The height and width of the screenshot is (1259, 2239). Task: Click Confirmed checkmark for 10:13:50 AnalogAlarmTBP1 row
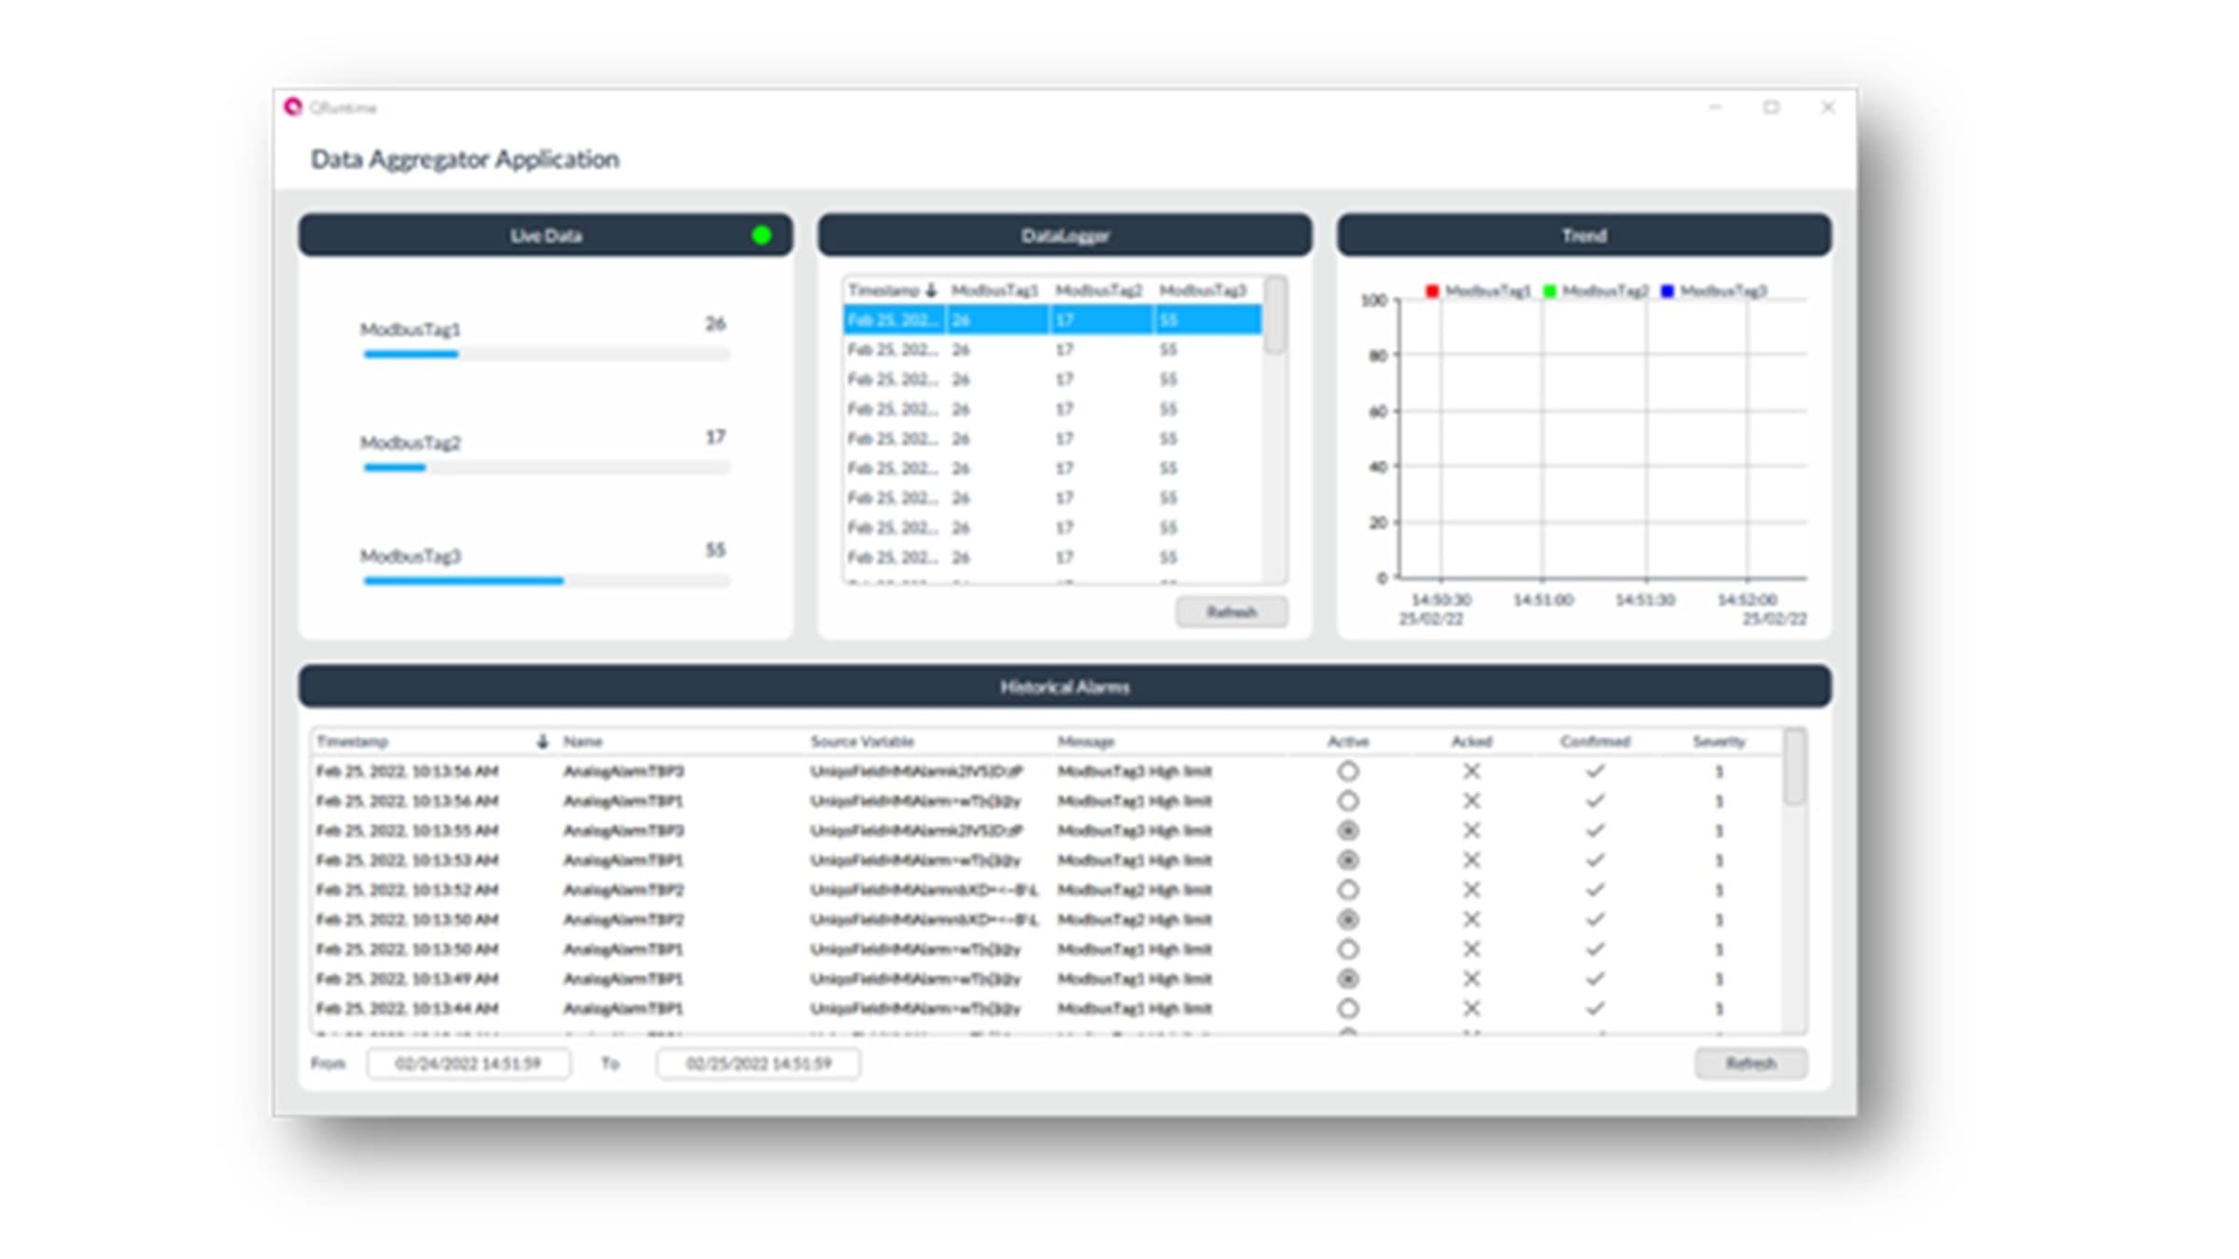pos(1595,949)
